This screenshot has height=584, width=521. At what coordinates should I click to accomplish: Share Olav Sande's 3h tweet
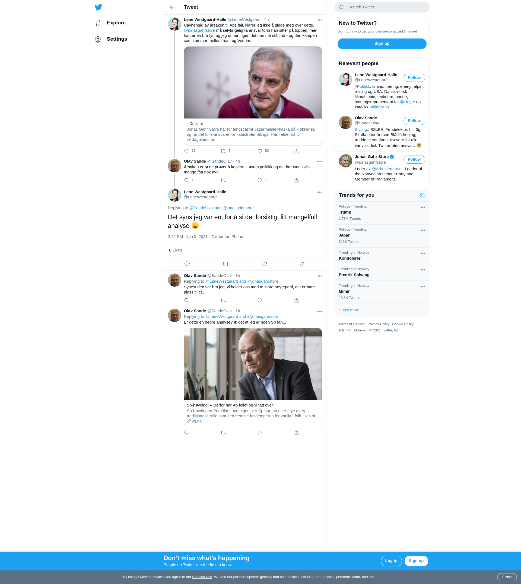pos(297,301)
